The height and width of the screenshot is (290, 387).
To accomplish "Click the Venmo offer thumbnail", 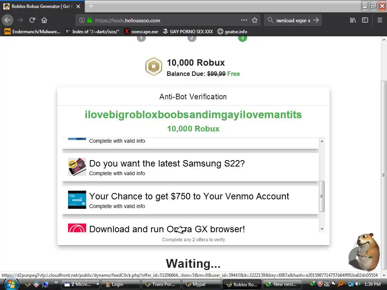I will coord(77,200).
